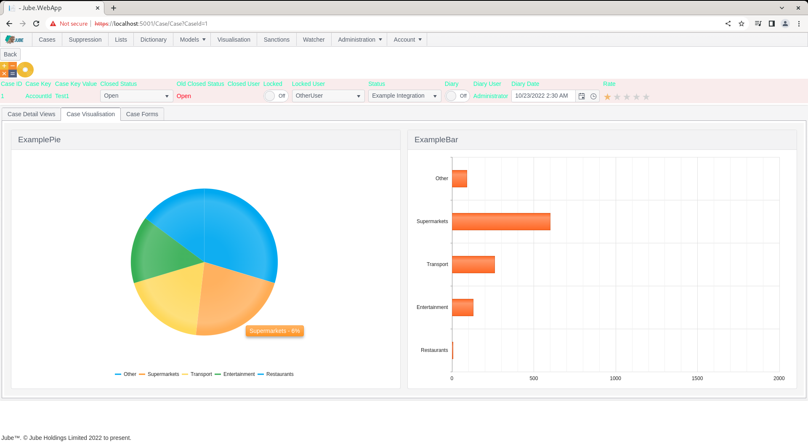Reload the current page
This screenshot has height=442, width=808.
[36, 24]
